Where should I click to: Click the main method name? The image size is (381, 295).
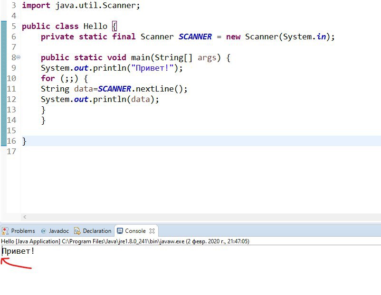click(141, 57)
